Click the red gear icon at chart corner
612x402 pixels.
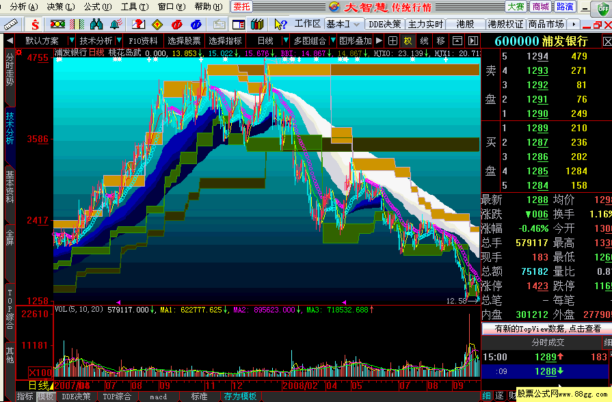click(x=18, y=52)
